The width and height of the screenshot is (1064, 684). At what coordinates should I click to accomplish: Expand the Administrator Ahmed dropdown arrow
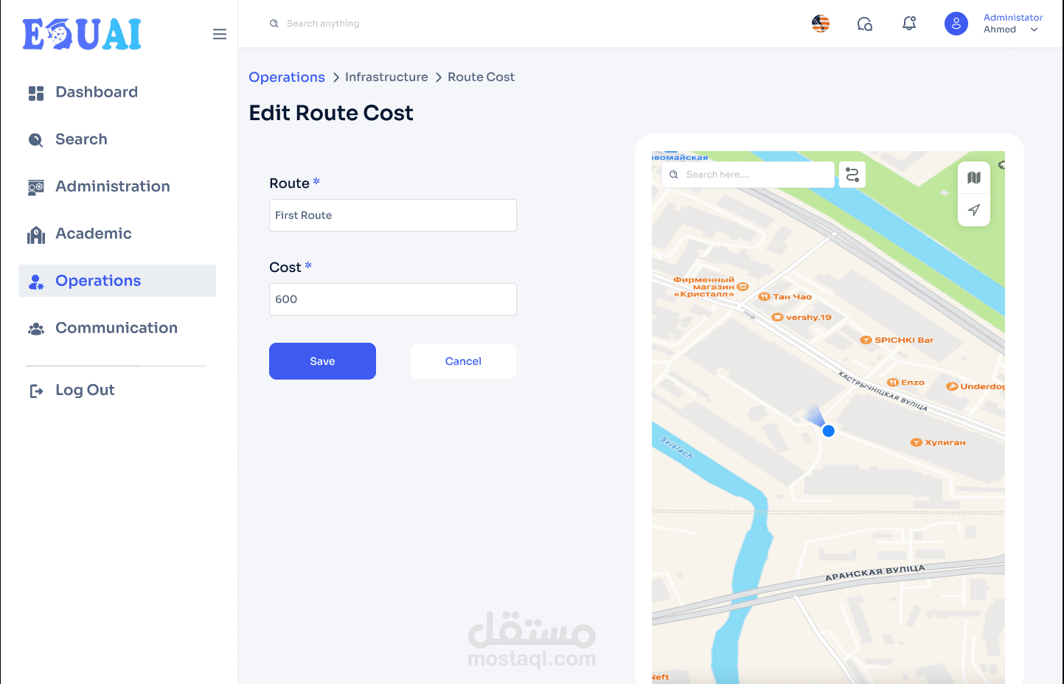[x=1034, y=30]
